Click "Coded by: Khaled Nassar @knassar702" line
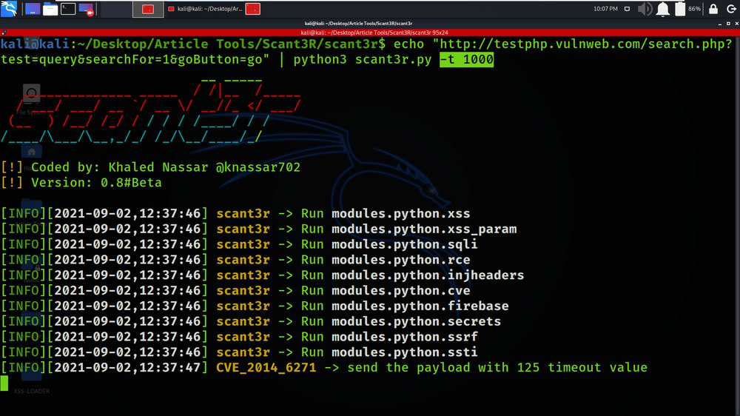The width and height of the screenshot is (740, 416). coord(150,167)
